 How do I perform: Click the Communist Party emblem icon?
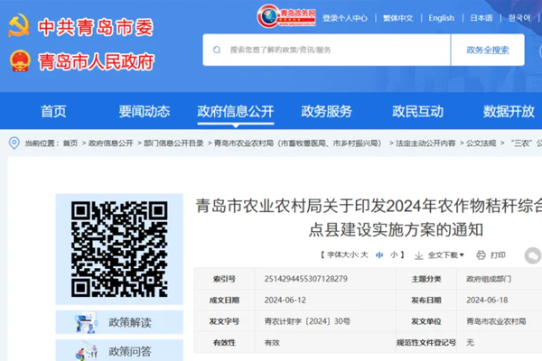(19, 27)
